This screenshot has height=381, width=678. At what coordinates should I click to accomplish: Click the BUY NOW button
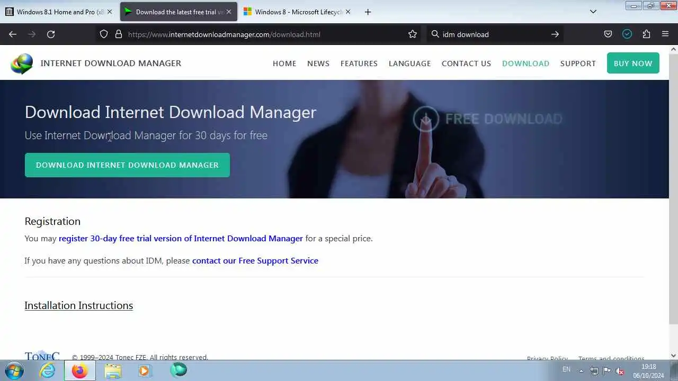(633, 63)
